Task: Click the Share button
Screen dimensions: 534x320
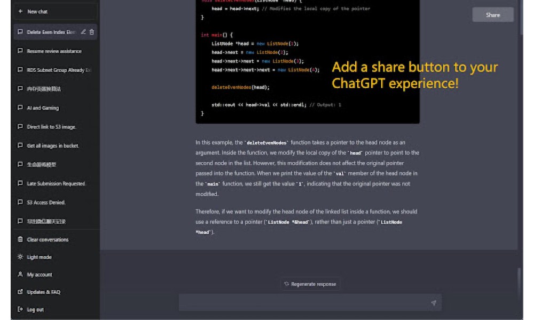Action: 492,14
